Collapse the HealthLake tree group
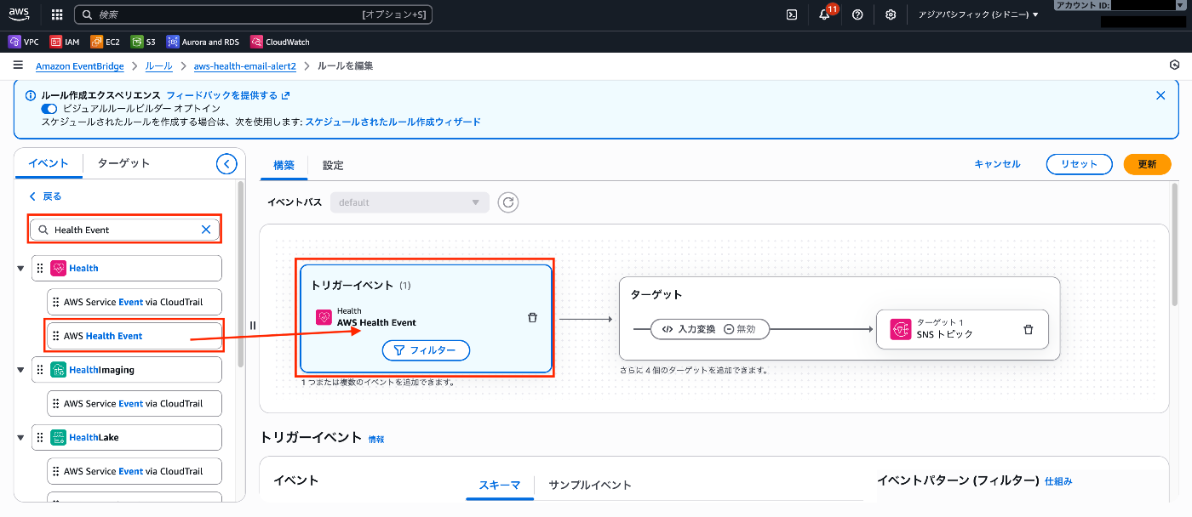Screen dimensions: 1192x517 [x=20, y=437]
